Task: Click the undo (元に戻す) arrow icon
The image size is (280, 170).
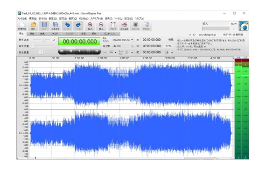Action: pyautogui.click(x=67, y=26)
